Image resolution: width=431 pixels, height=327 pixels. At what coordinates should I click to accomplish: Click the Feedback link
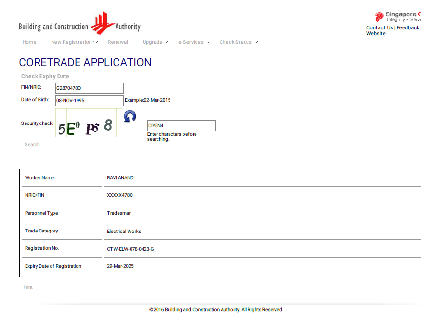[x=408, y=28]
